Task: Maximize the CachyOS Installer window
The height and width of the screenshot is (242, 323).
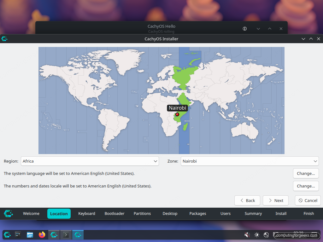Action: (x=311, y=39)
